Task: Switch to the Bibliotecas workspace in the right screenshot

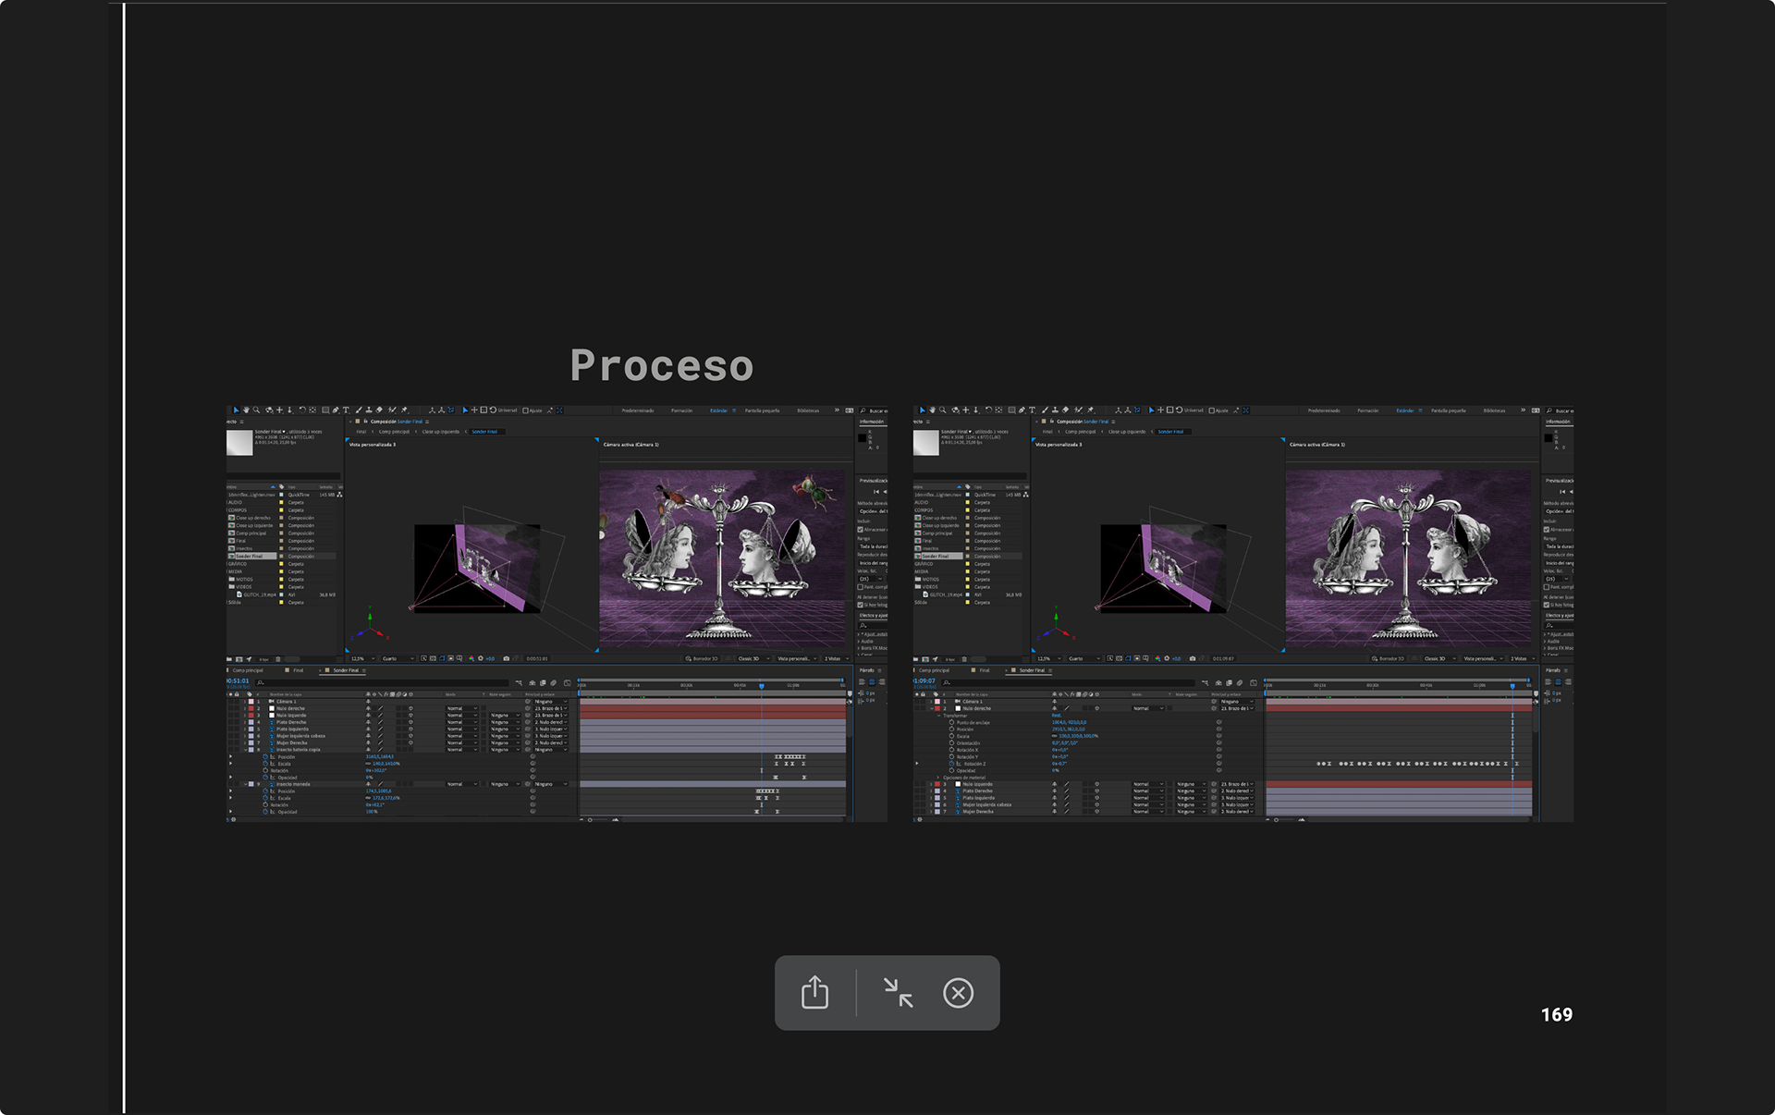Action: pos(1494,410)
